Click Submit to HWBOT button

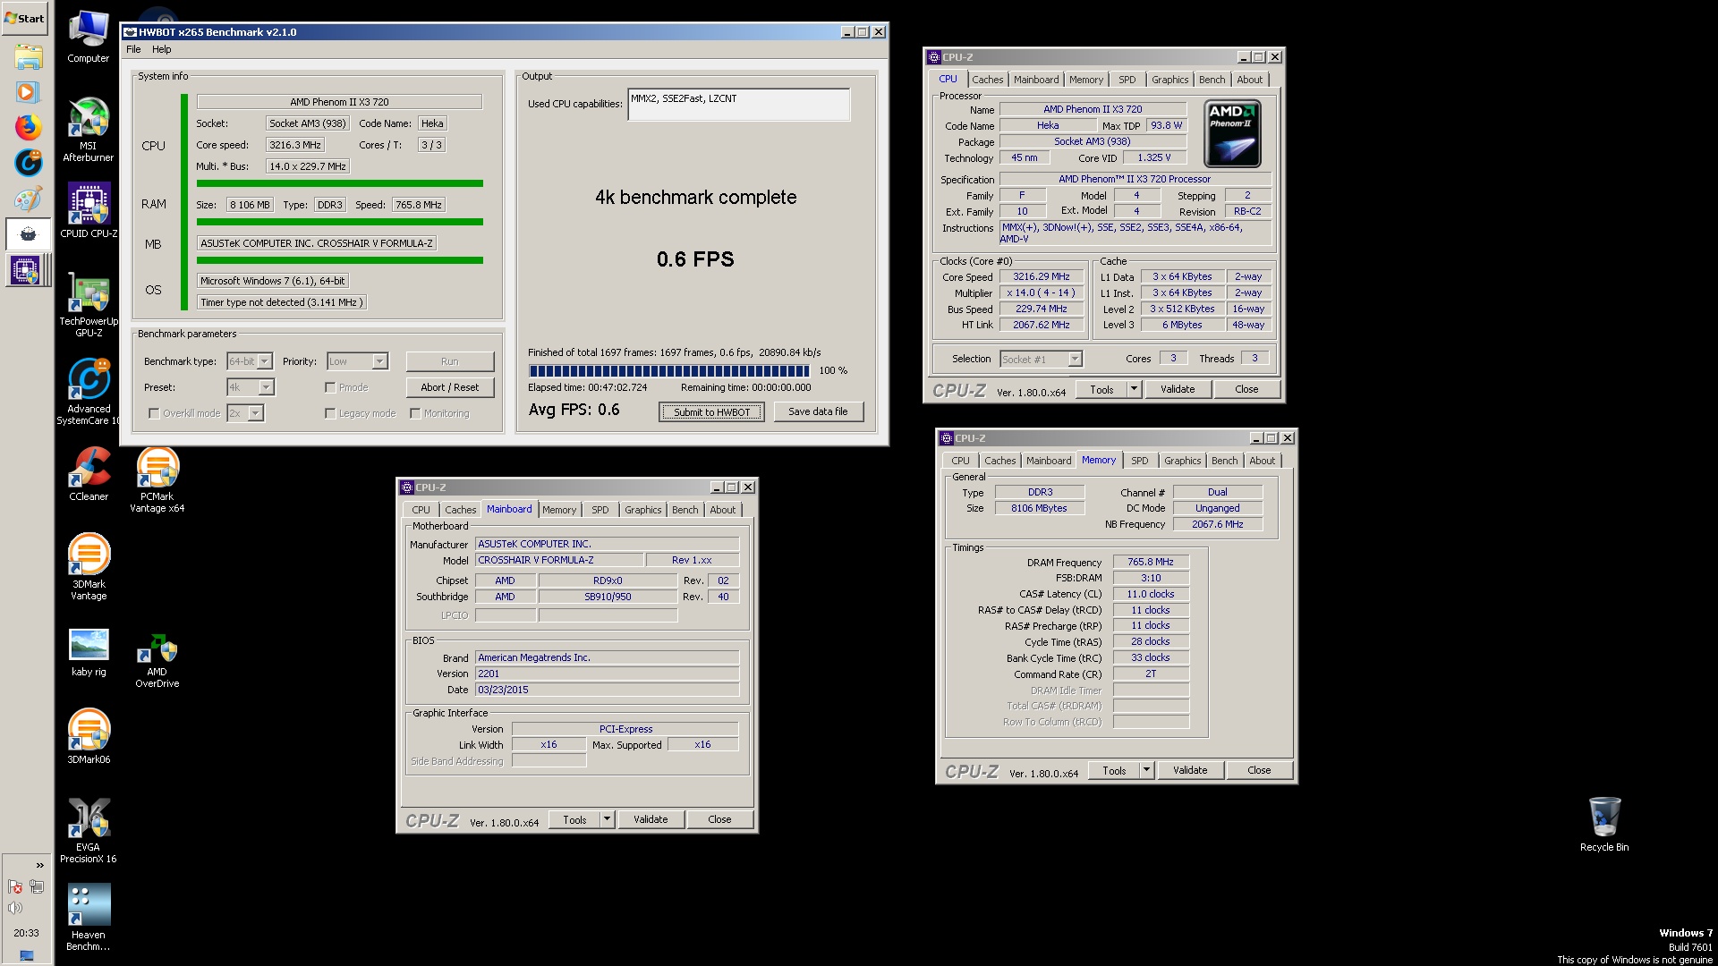click(712, 412)
